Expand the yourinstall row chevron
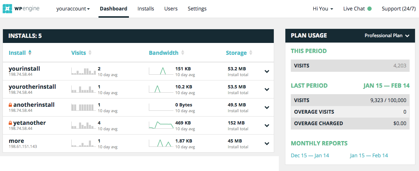Image resolution: width=419 pixels, height=171 pixels. click(x=267, y=71)
